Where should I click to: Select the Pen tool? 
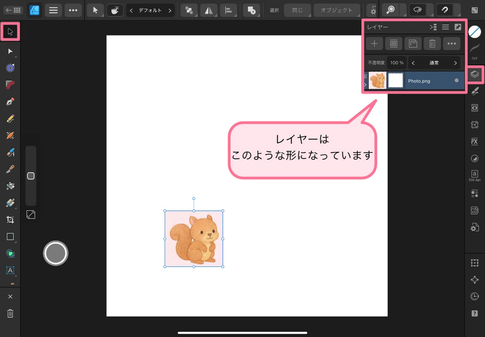[11, 101]
